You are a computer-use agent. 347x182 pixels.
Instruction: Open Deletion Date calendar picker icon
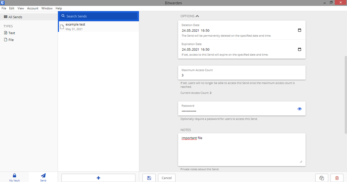(300, 30)
